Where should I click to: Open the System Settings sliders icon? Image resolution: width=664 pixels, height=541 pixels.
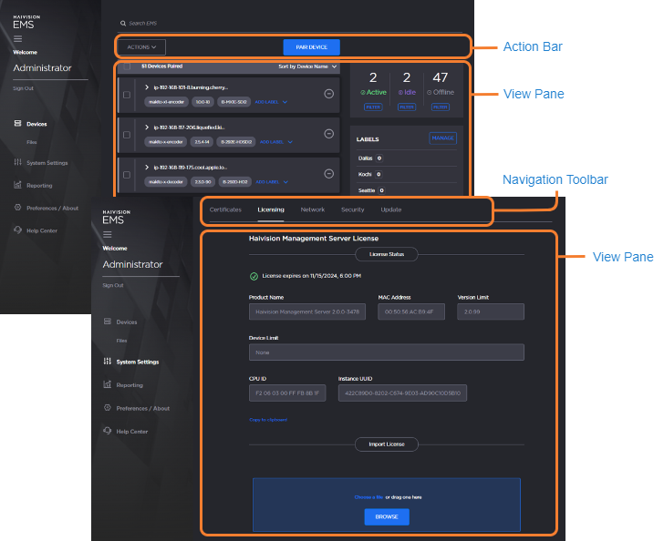click(17, 163)
